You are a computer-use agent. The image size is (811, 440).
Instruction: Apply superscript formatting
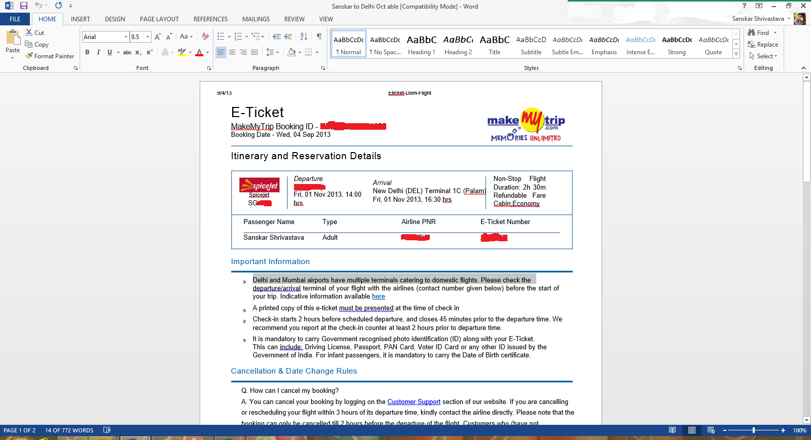click(150, 52)
